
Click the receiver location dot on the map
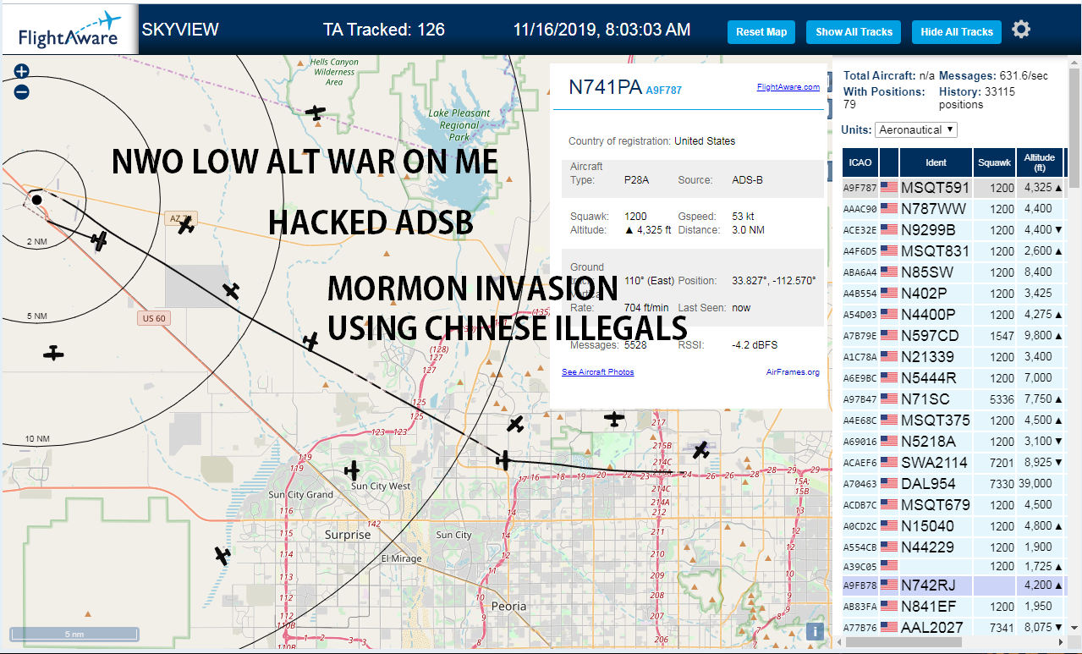coord(36,199)
